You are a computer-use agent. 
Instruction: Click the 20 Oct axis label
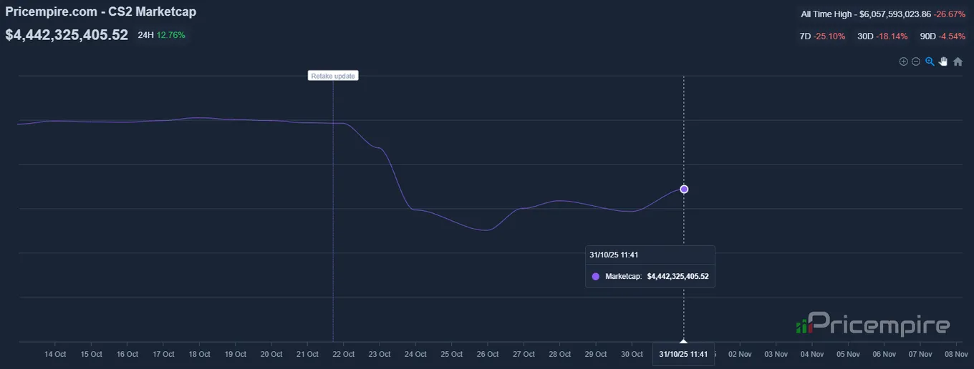point(271,354)
